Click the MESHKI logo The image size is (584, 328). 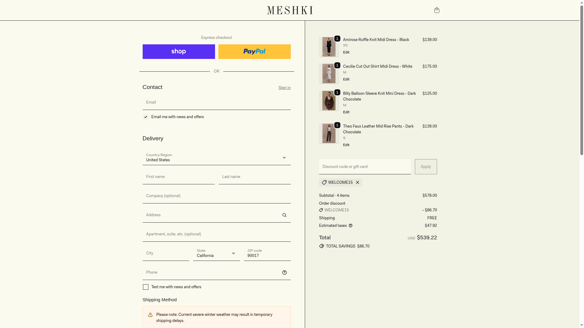[x=290, y=10]
